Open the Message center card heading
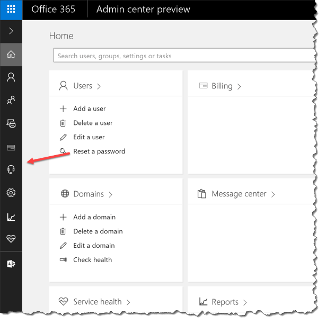326x324 pixels. point(239,194)
